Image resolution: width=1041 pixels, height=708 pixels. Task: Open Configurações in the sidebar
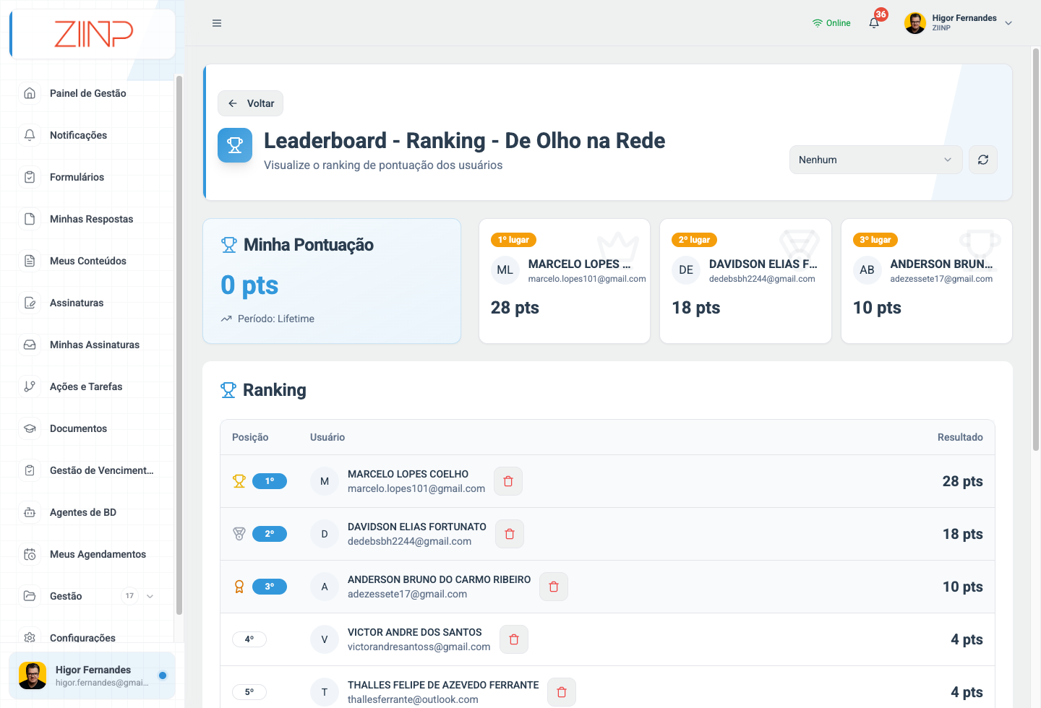click(x=87, y=635)
